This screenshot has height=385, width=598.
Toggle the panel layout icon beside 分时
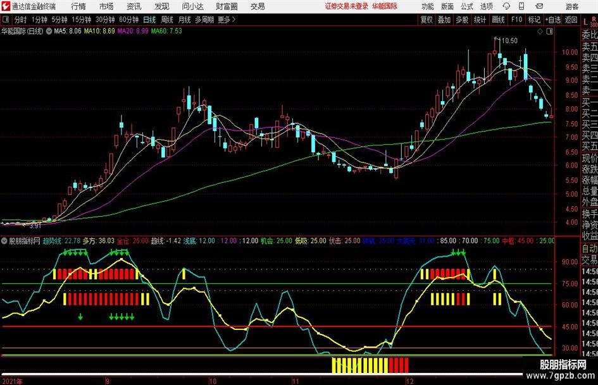pos(6,20)
